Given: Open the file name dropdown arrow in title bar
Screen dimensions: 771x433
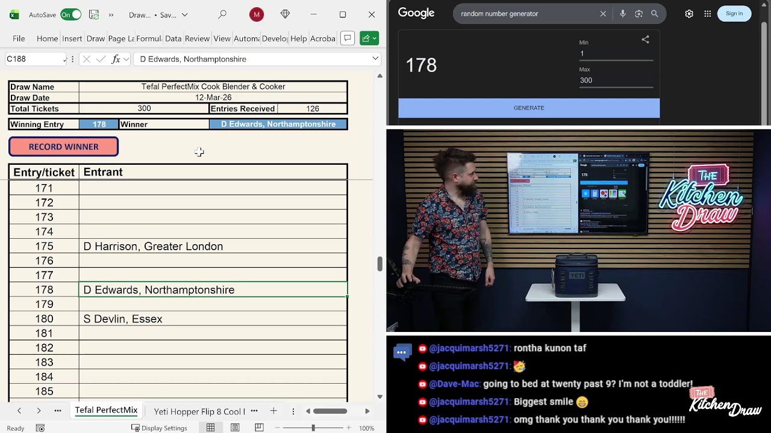Looking at the screenshot, I should (185, 15).
